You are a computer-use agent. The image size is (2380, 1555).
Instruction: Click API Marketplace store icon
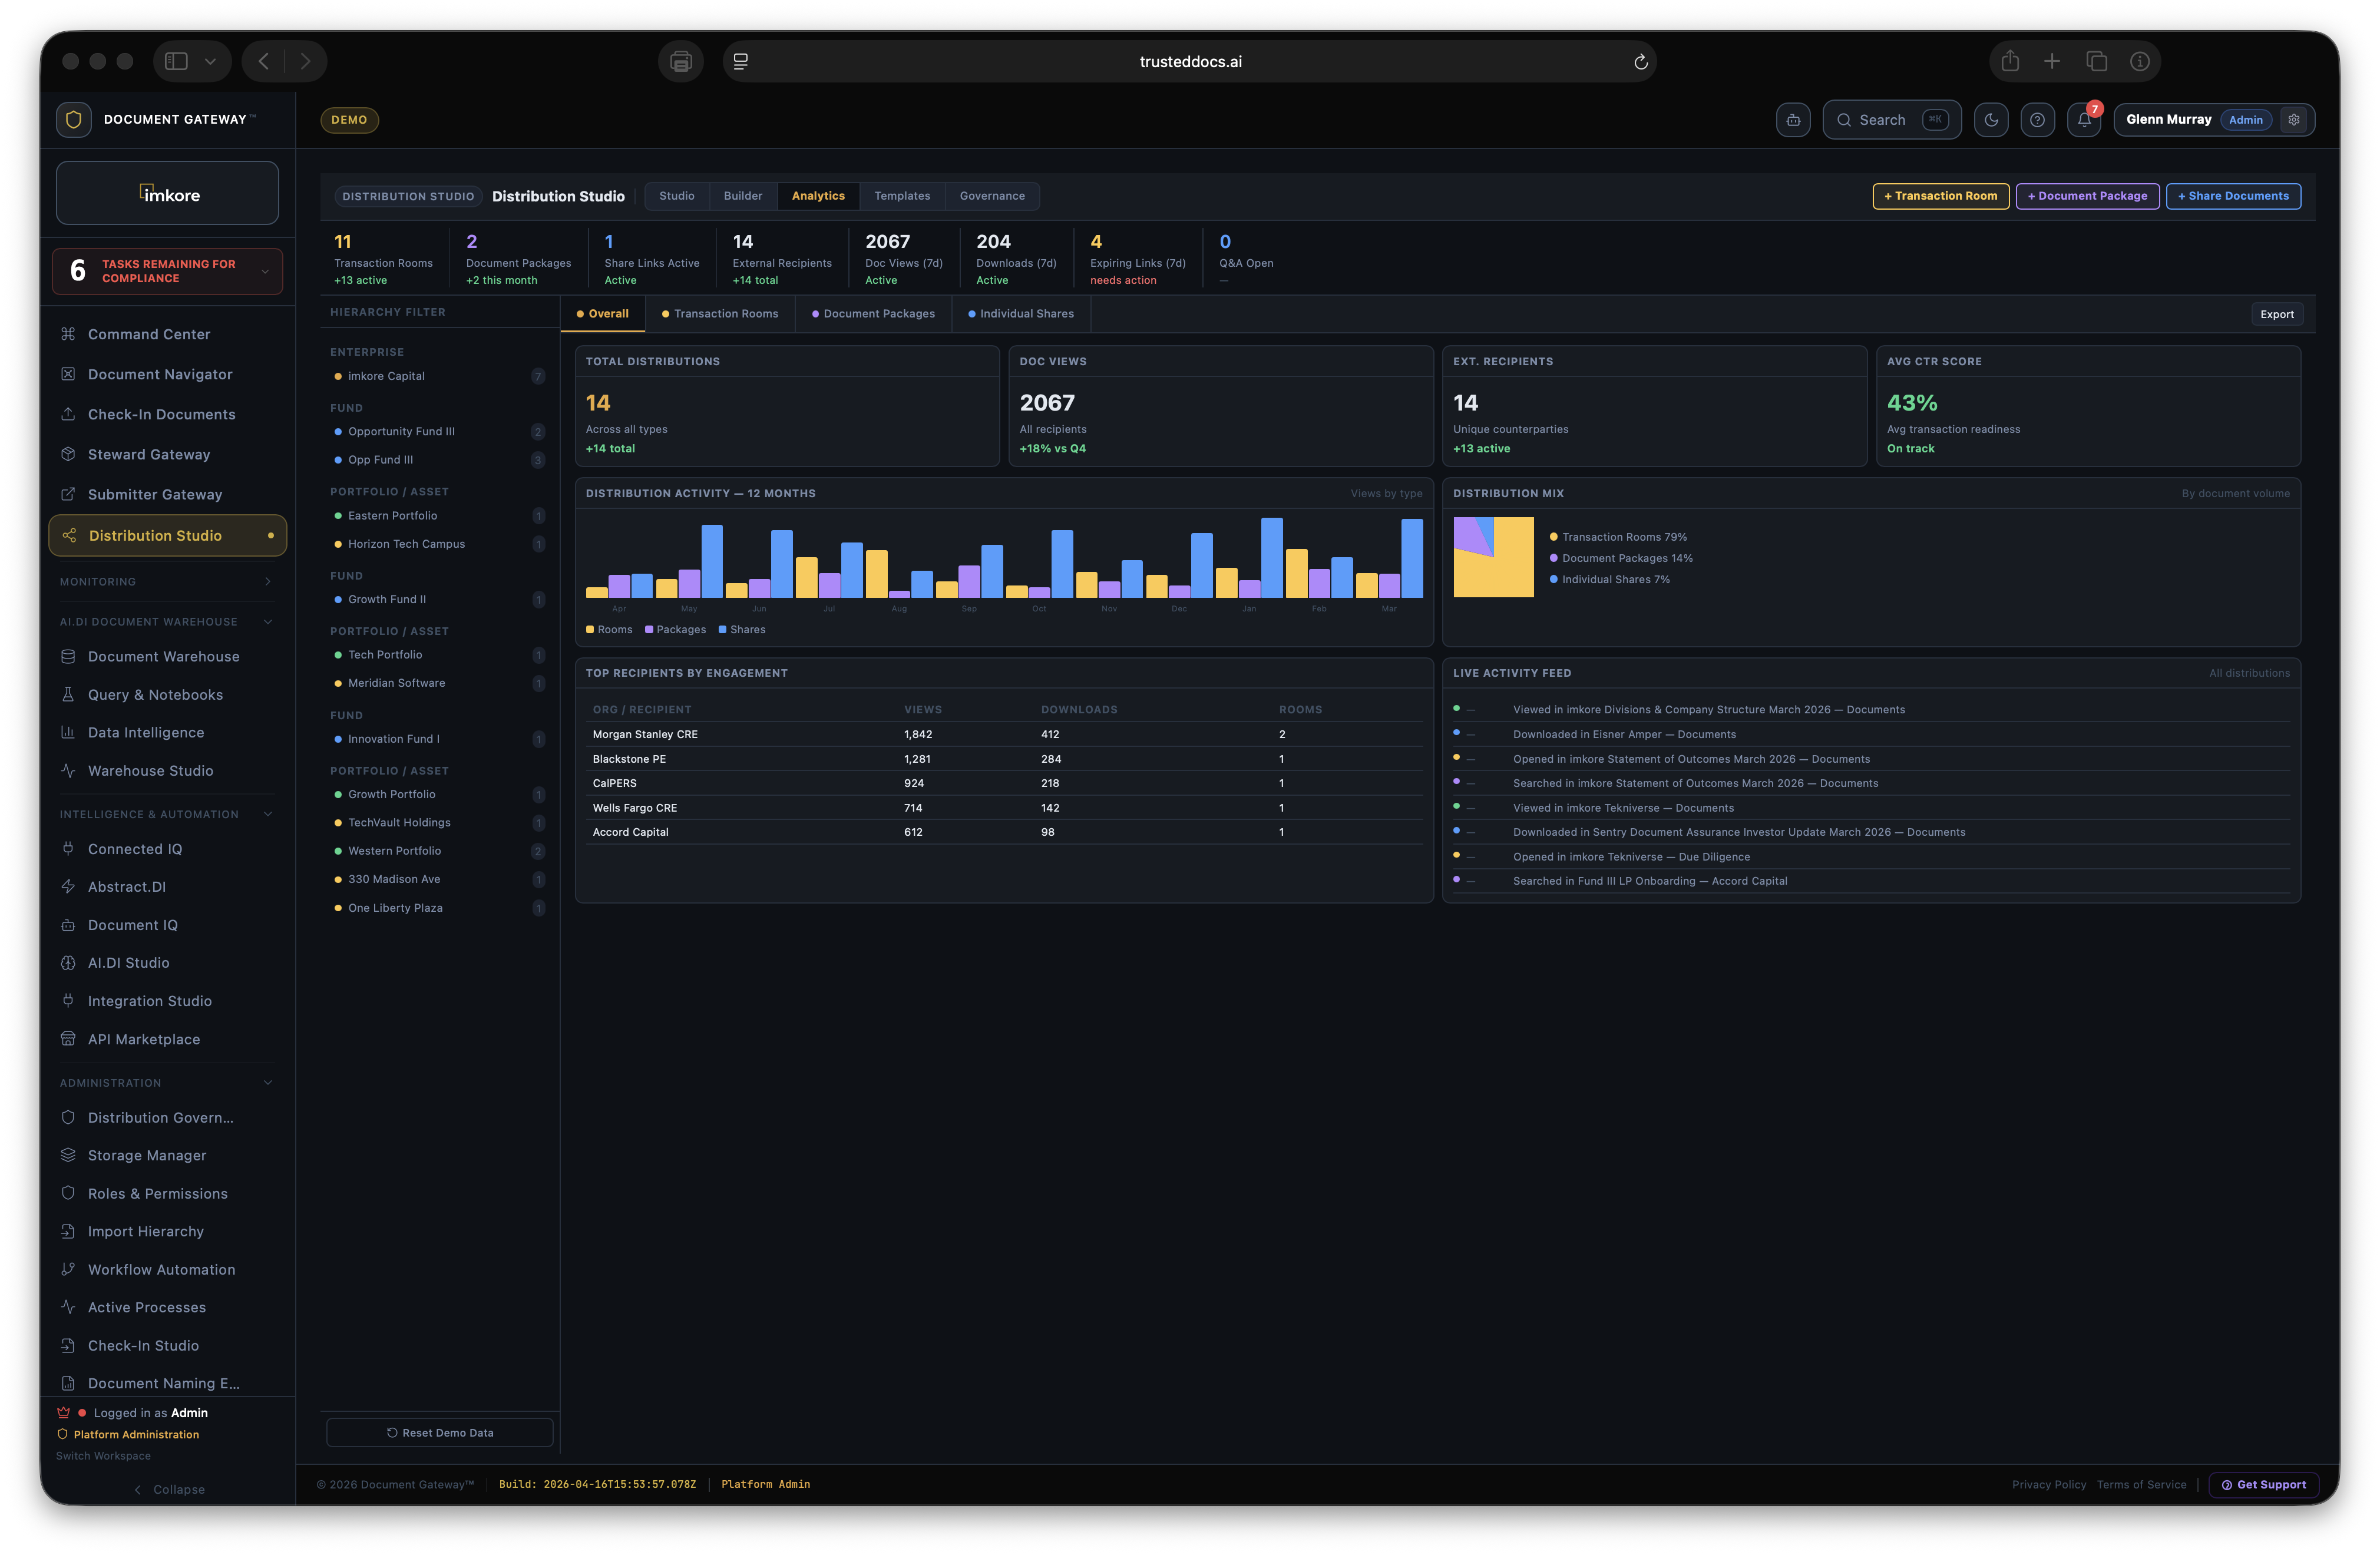(x=68, y=1039)
